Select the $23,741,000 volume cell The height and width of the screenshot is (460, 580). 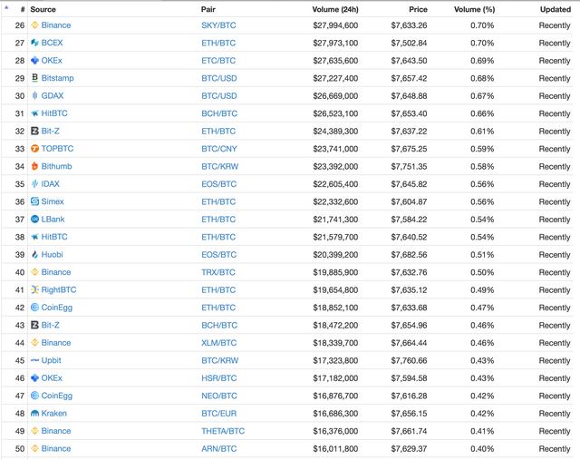coord(335,149)
